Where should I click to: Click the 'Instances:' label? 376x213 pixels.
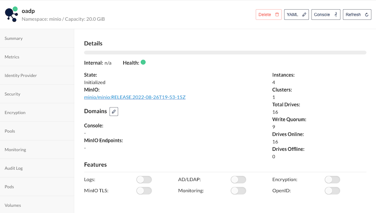(x=284, y=75)
